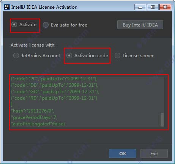
Task: Minimize the License Activation window
Action: tap(140, 7)
